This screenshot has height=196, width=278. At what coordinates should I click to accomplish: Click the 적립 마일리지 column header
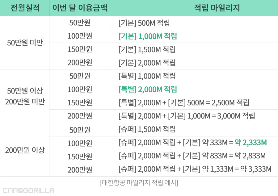(x=195, y=8)
